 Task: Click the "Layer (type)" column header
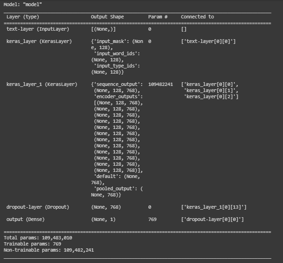[23, 17]
